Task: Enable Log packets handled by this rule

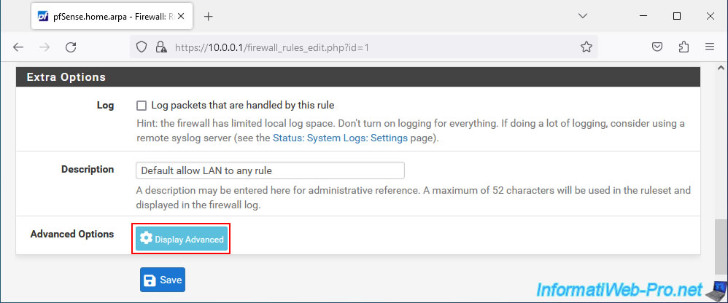Action: (x=142, y=105)
